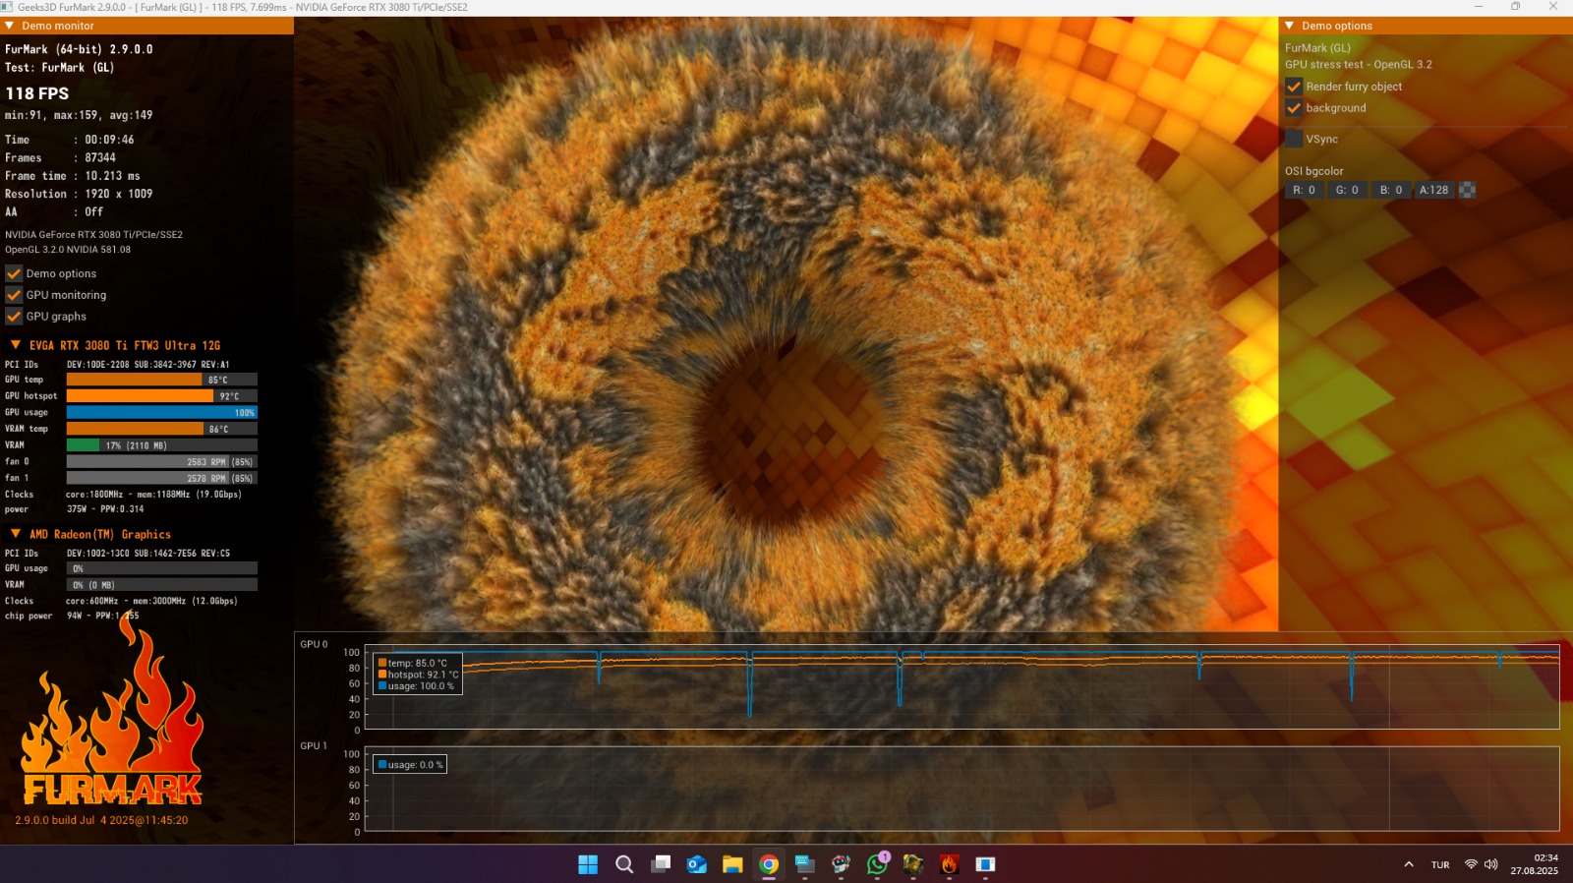The image size is (1573, 883).
Task: Open File Explorer from the taskbar
Action: click(732, 864)
